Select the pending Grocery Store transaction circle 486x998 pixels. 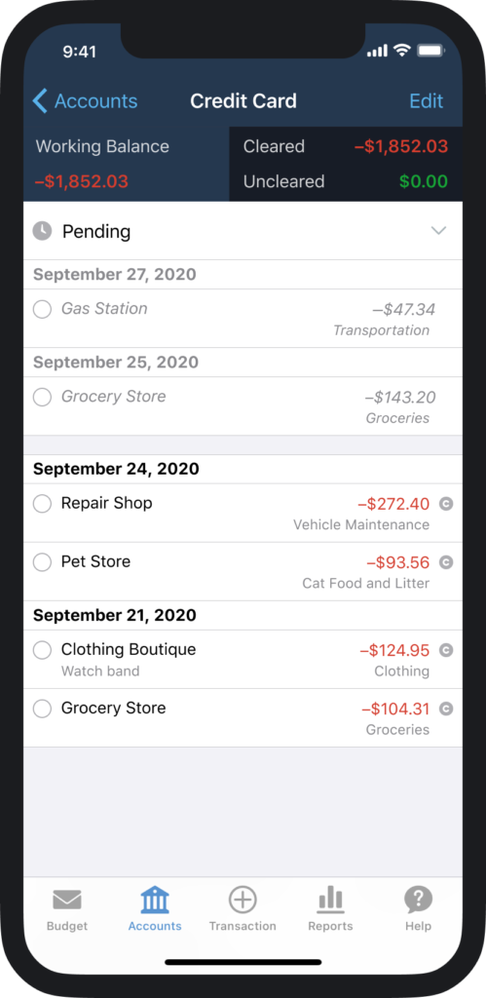tap(42, 398)
